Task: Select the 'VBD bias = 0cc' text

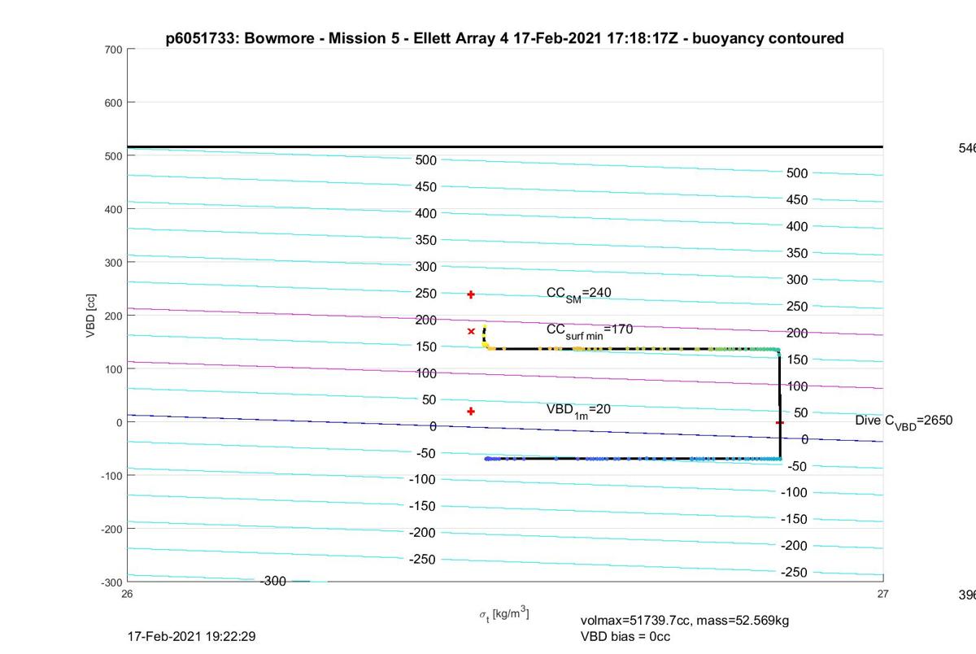Action: (625, 636)
